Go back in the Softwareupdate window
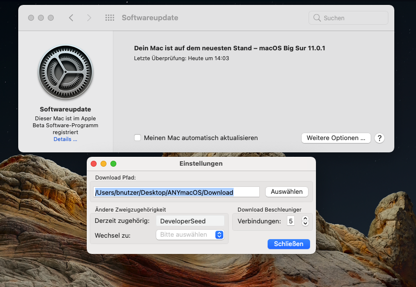This screenshot has width=416, height=287. [x=71, y=18]
